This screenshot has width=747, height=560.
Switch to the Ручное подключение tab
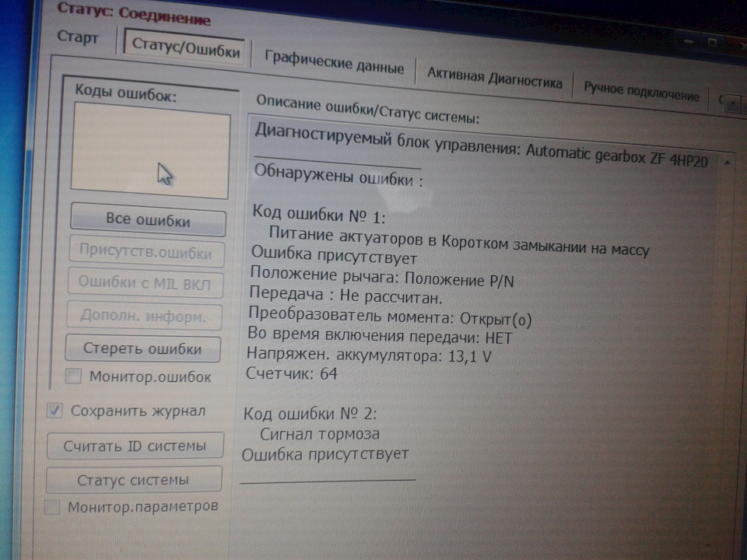coord(640,90)
